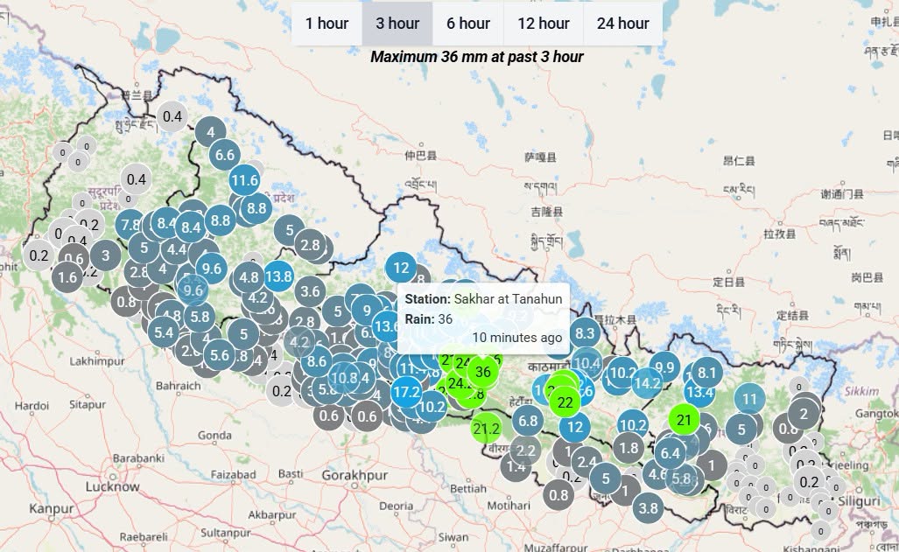Click the Gorakhpur city label on map
Screen dimensions: 899x552
(355, 475)
